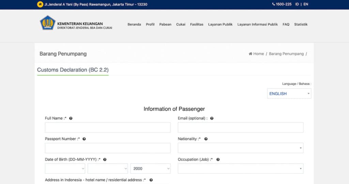This screenshot has height=184, width=349.
Task: Click the help icon next to Date of Birth
Action: [105, 160]
